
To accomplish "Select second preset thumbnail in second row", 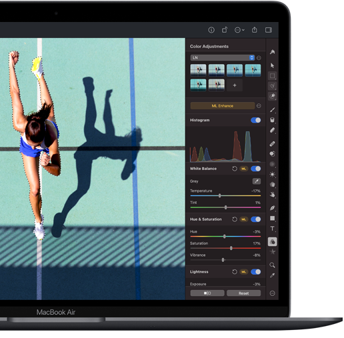I will [x=217, y=85].
